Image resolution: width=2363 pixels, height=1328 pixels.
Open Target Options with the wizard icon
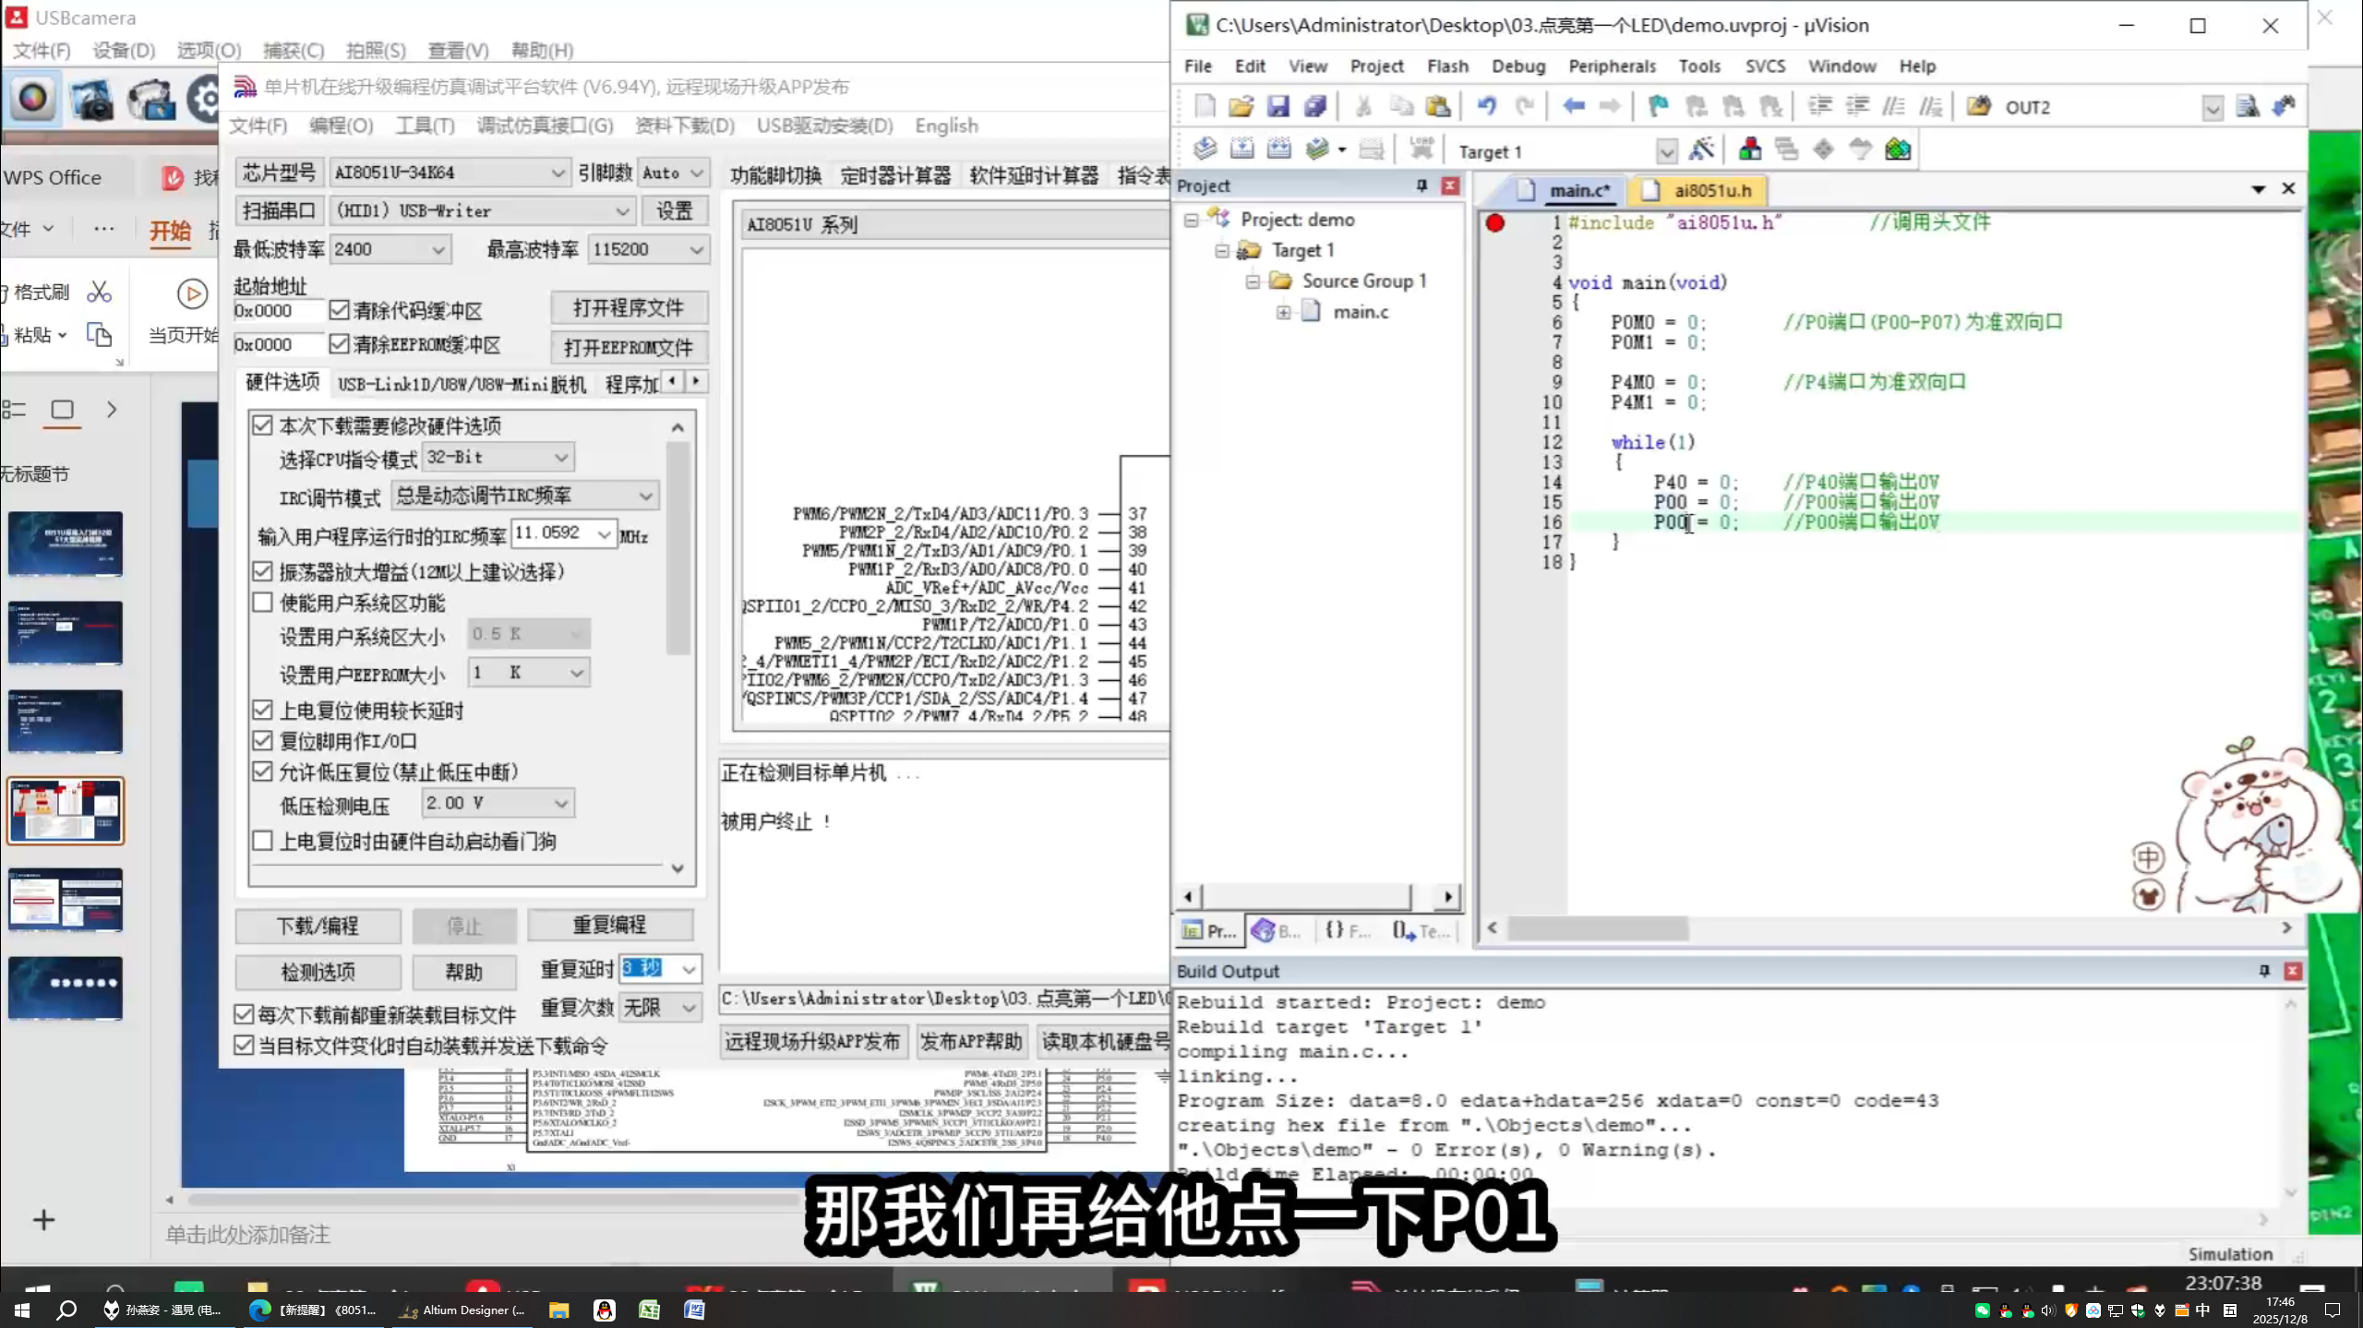tap(1704, 149)
